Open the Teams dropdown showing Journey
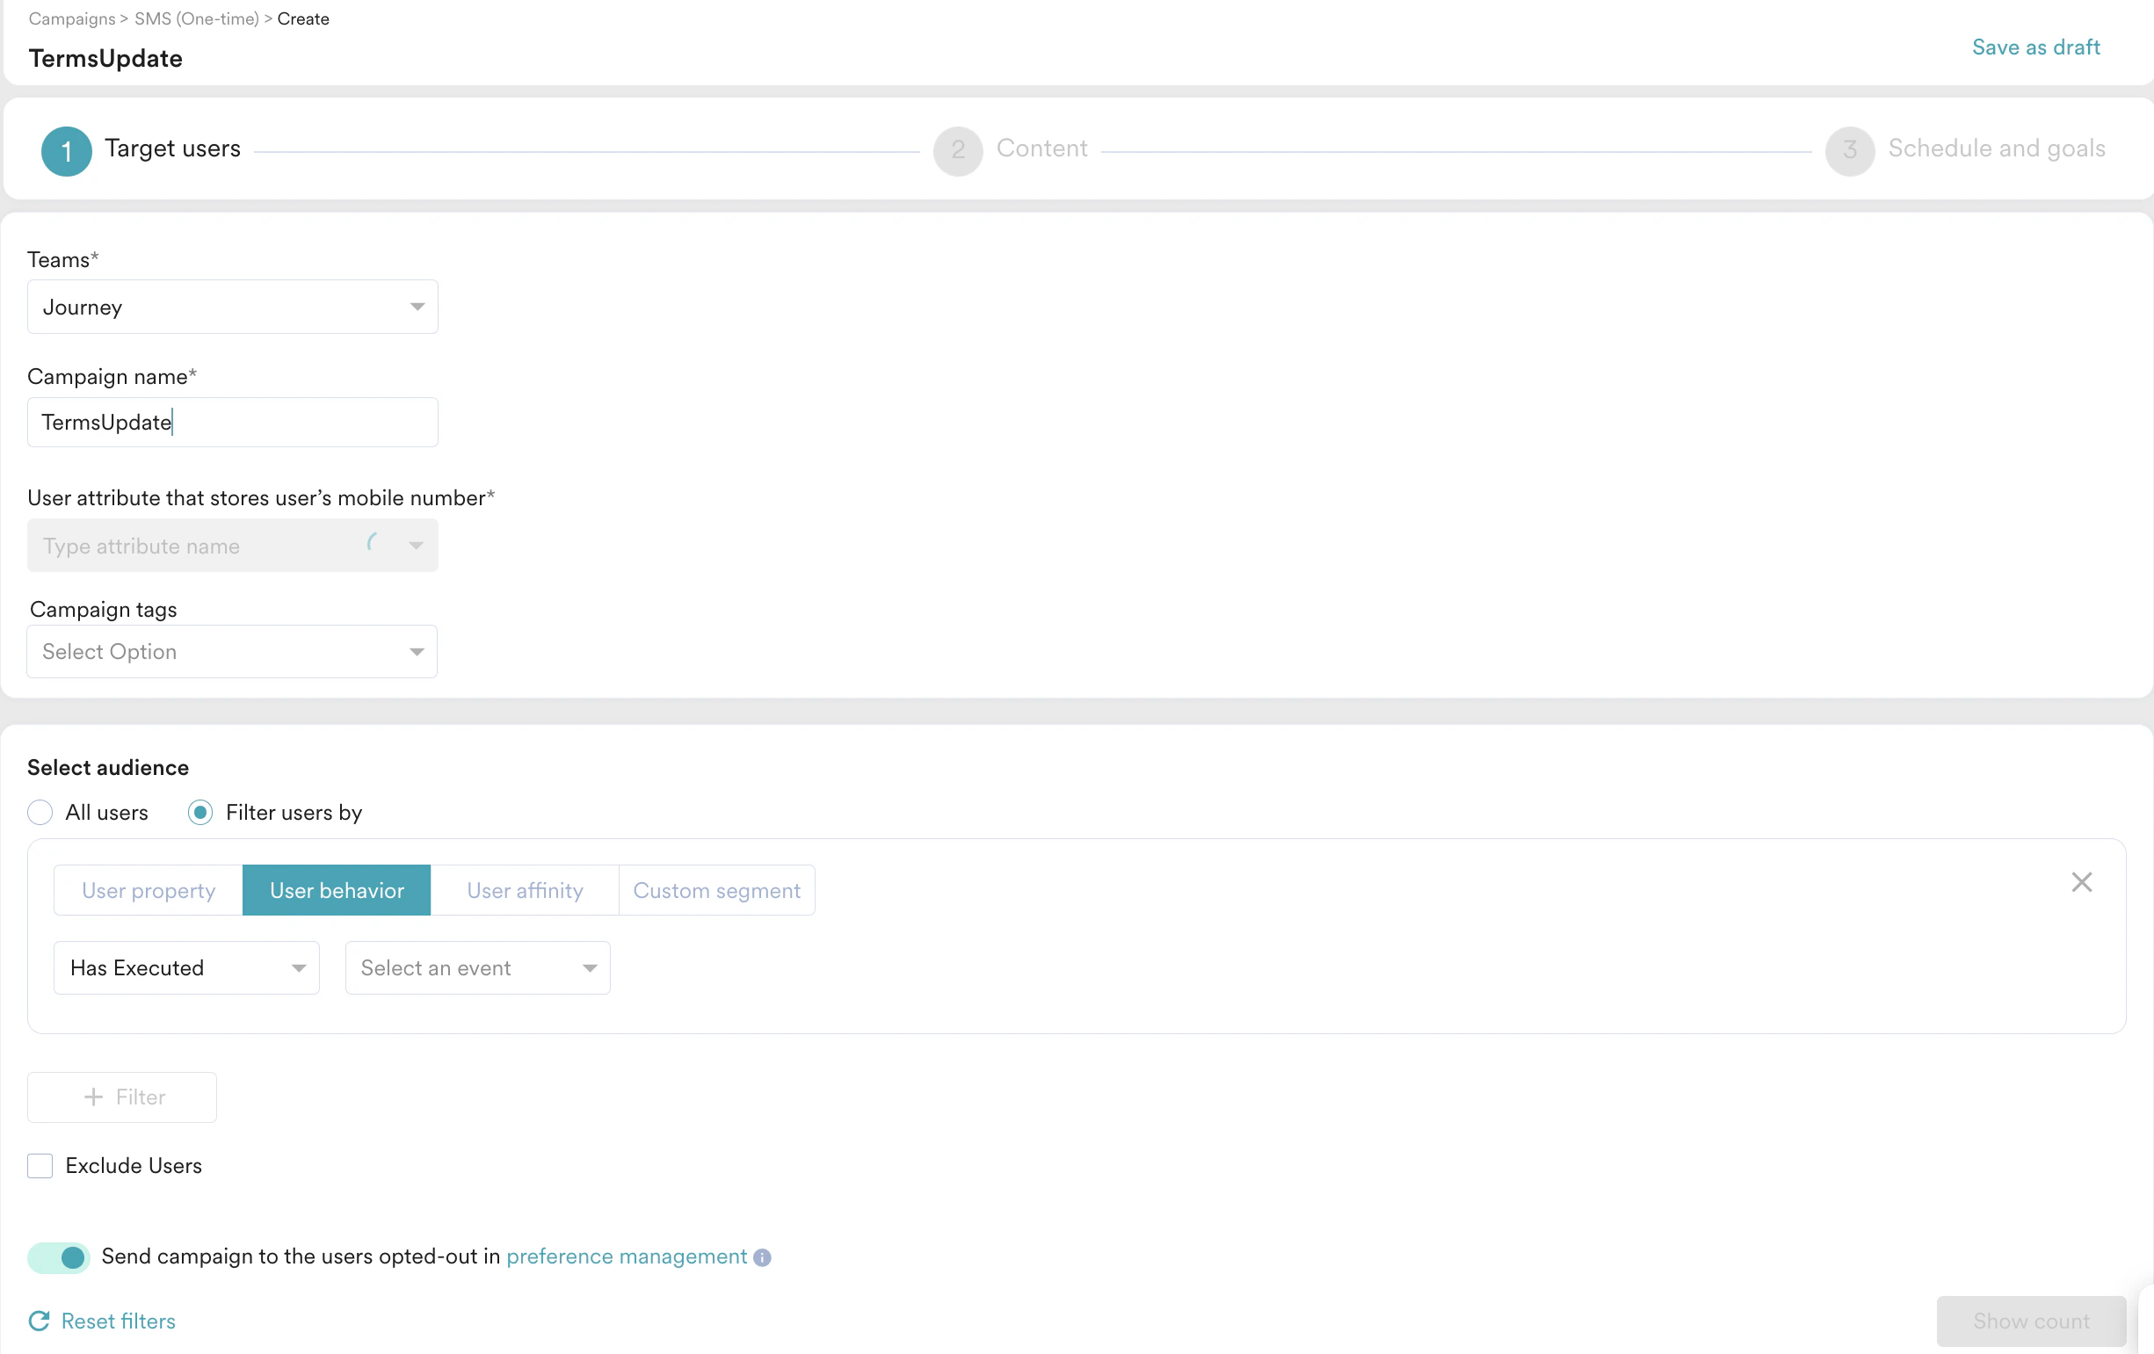The height and width of the screenshot is (1354, 2154). [233, 307]
